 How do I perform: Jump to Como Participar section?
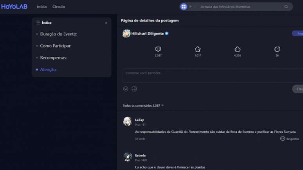(56, 46)
